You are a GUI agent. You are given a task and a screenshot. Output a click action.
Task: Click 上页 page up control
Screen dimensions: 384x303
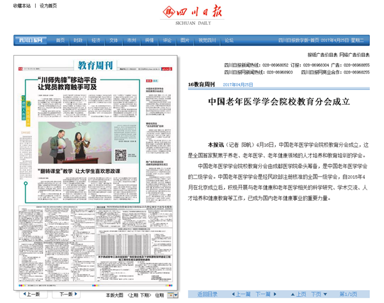click(x=298, y=294)
